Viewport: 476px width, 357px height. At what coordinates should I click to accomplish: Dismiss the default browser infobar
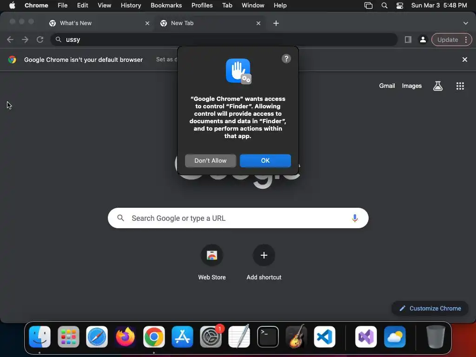tap(464, 59)
